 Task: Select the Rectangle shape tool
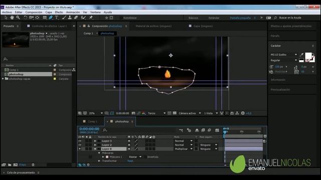coord(45,18)
